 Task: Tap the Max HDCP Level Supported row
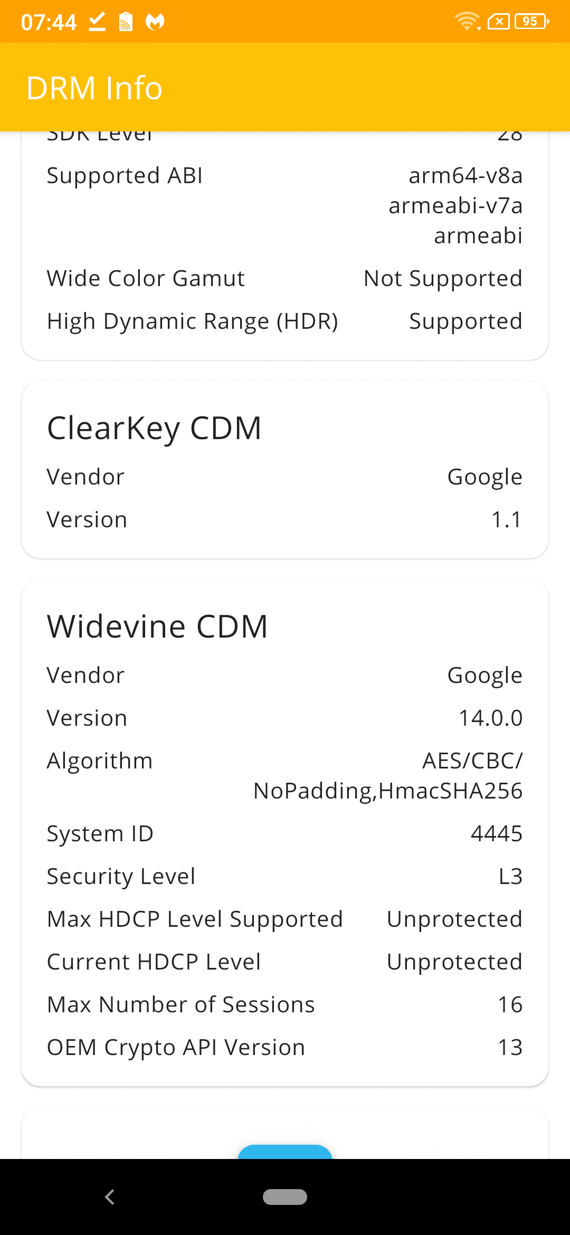click(285, 919)
